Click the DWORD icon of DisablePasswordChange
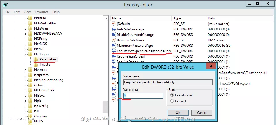 (x=114, y=35)
